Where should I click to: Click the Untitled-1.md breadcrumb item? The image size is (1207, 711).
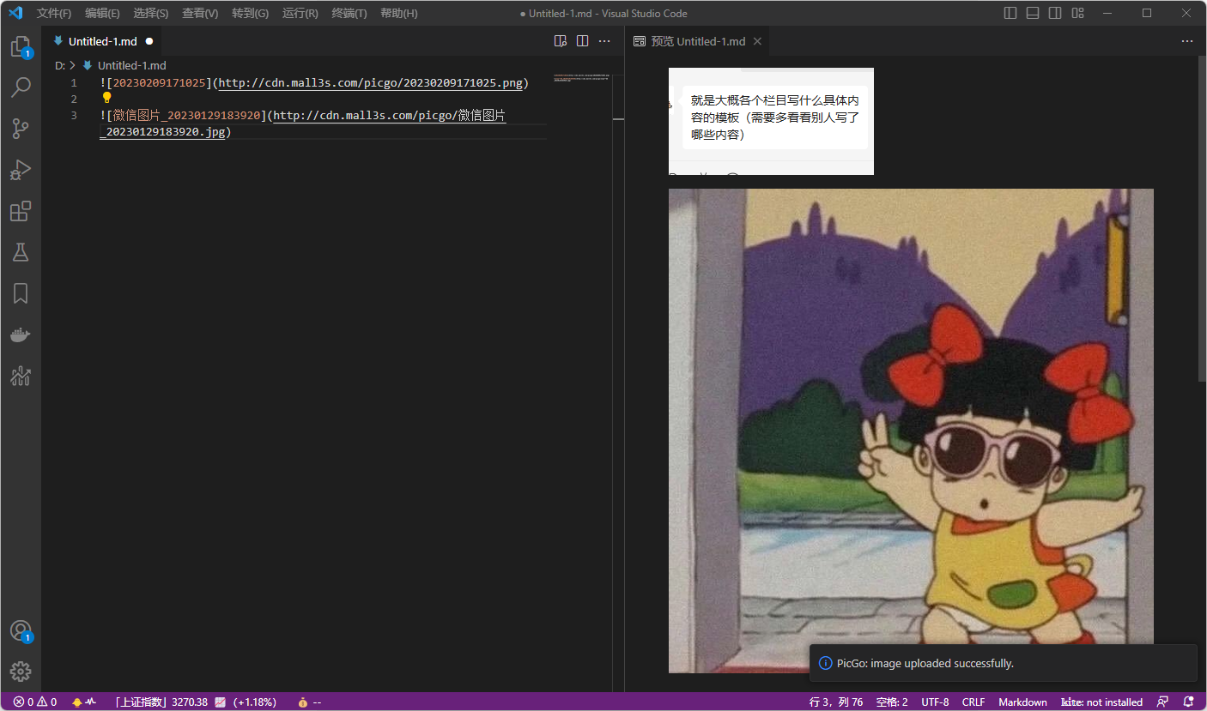(131, 65)
